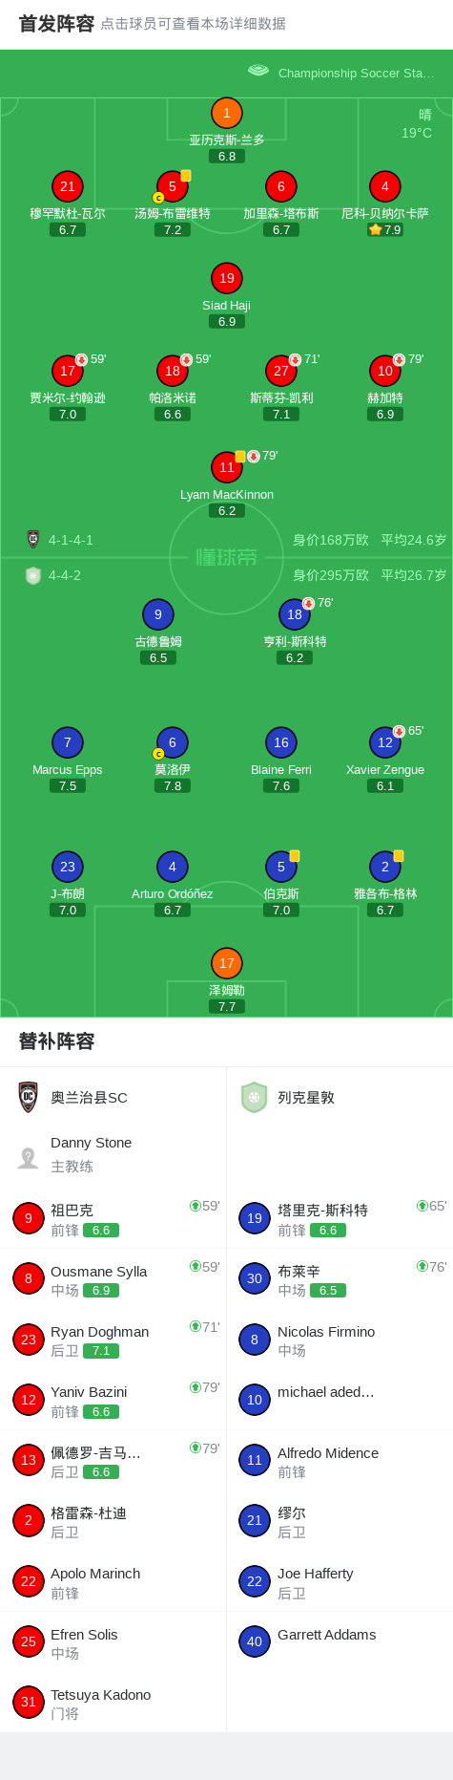Viewport: 453px width, 1780px height.
Task: Select Blaine Ferri number 16 jersey
Action: pyautogui.click(x=280, y=742)
